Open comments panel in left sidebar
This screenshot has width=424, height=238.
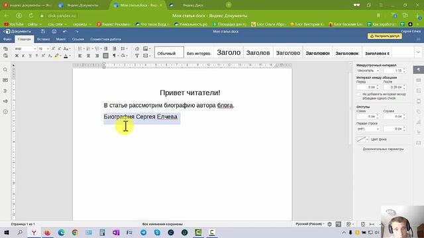click(x=5, y=80)
